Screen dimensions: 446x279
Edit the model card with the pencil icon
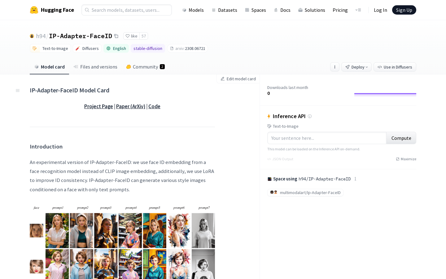pos(238,79)
